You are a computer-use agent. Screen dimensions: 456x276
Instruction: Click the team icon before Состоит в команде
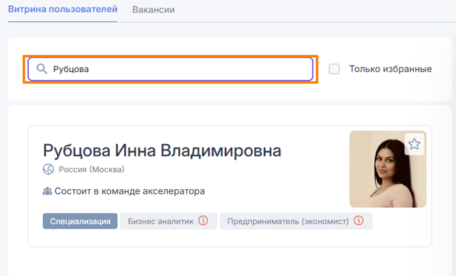point(48,191)
